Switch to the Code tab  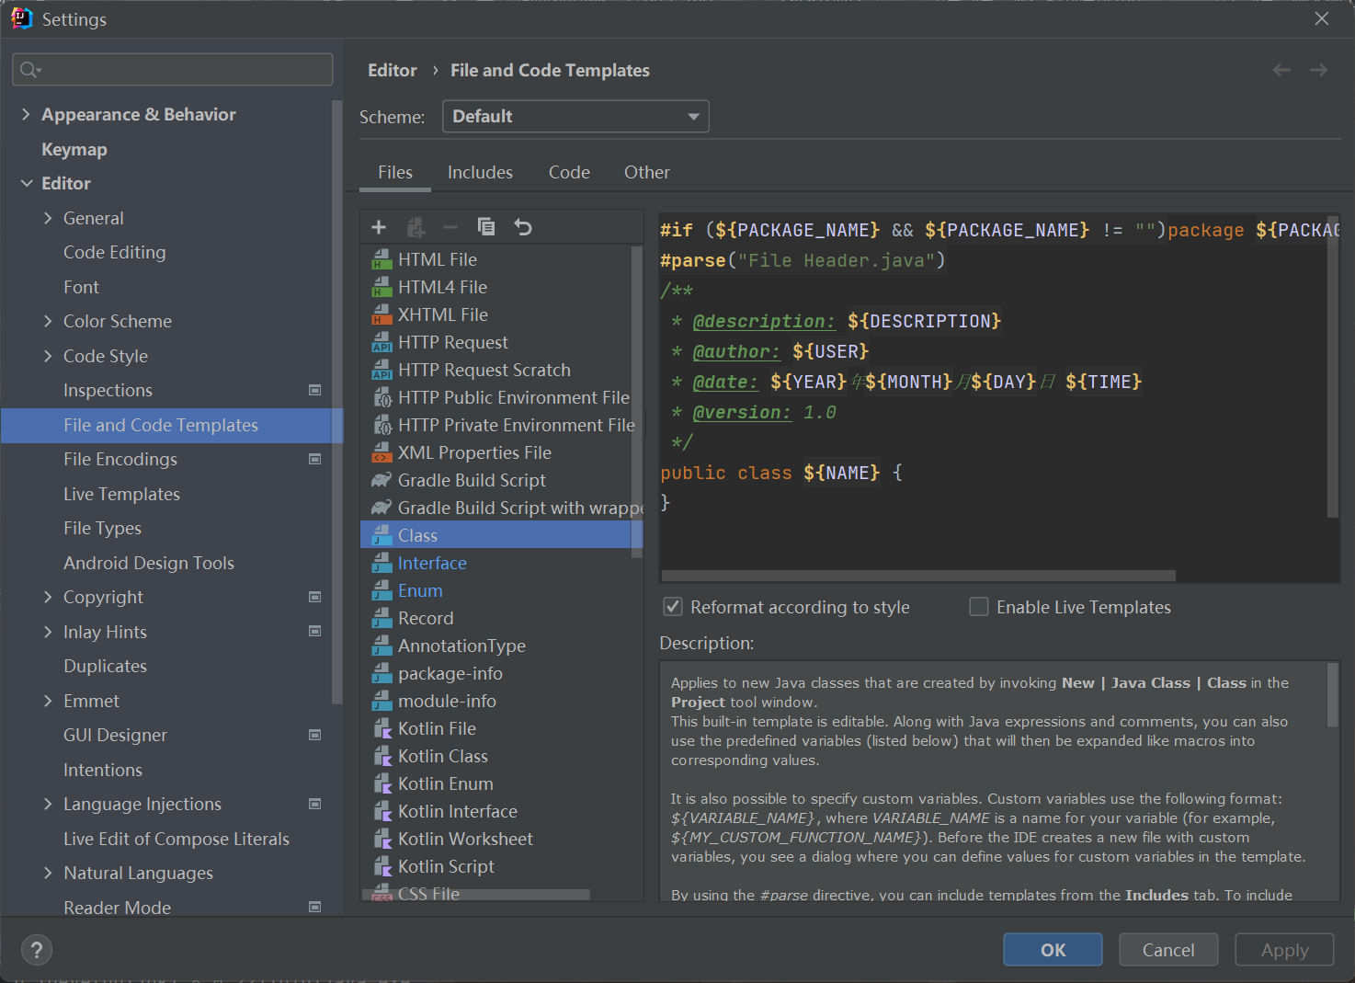[x=569, y=172]
